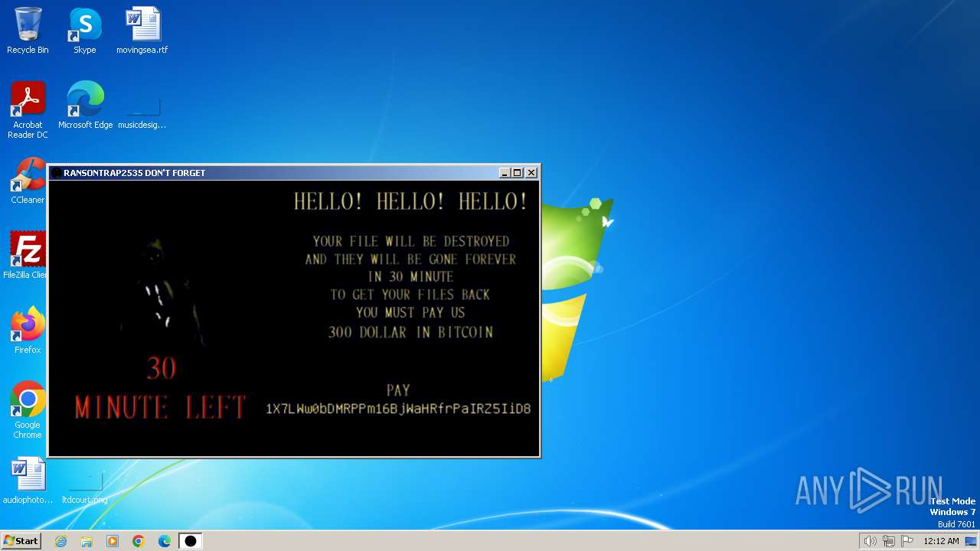Launch Windows Media Player from taskbar
The width and height of the screenshot is (980, 551).
(113, 541)
